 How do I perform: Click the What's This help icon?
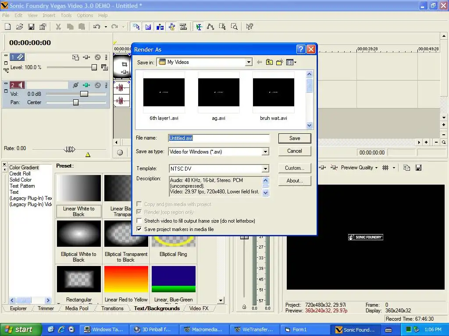[249, 27]
